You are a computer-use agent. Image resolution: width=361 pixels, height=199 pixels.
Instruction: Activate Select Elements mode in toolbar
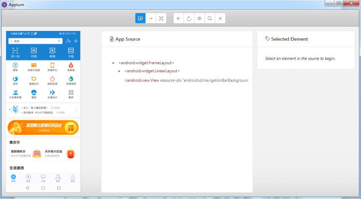coord(140,18)
